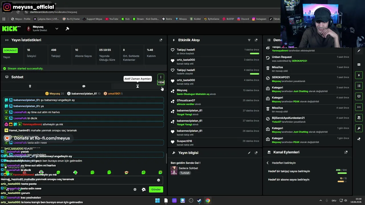This screenshot has width=365, height=205.
Task: Click the Unban Request log entry
Action: tap(307, 59)
